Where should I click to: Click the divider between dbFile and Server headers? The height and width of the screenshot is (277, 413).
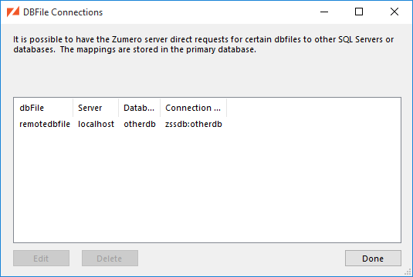[73, 108]
